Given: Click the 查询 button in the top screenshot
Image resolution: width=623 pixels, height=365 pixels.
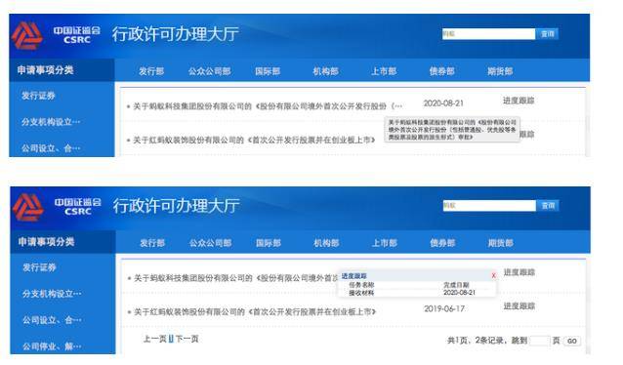Looking at the screenshot, I should pos(547,34).
